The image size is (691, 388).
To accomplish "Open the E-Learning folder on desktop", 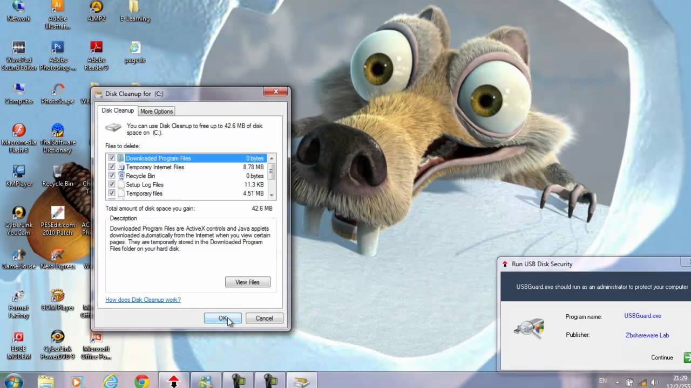I will [134, 11].
